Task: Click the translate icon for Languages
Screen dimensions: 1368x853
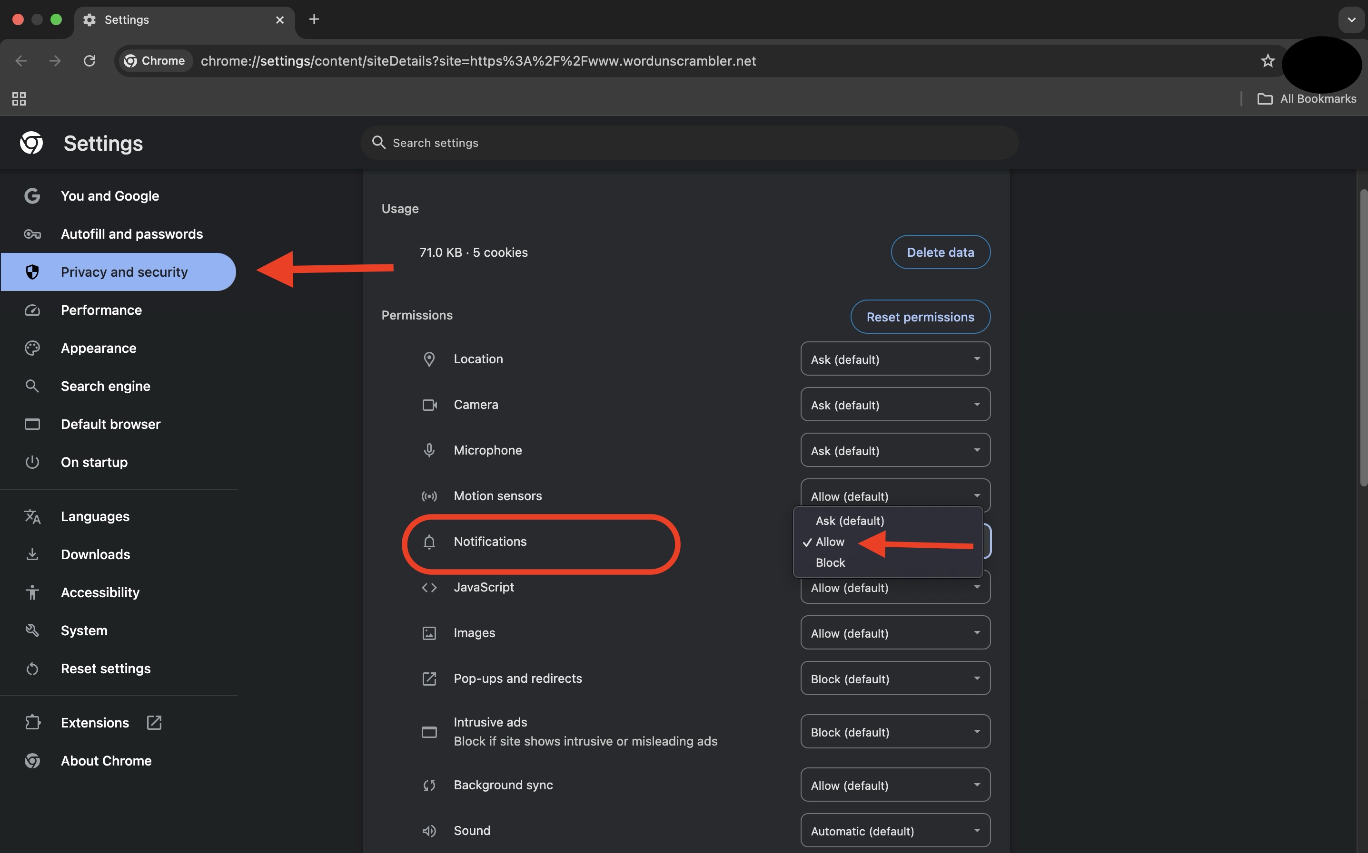Action: click(x=32, y=516)
